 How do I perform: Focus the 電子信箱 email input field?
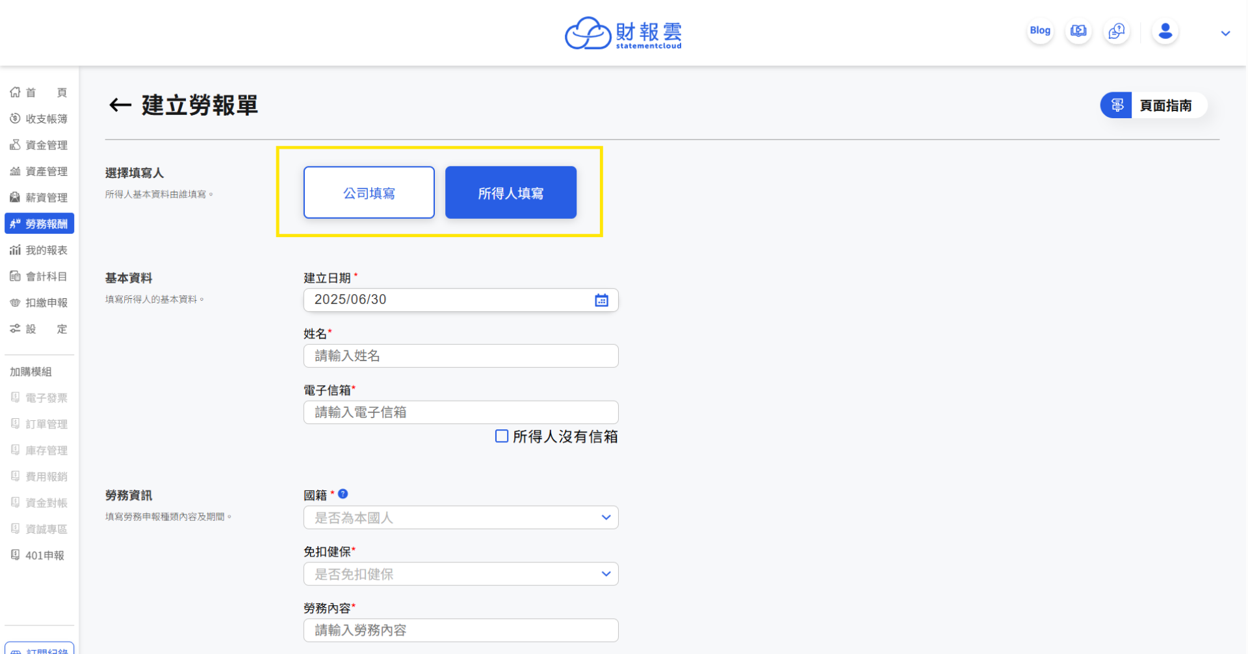click(x=460, y=412)
